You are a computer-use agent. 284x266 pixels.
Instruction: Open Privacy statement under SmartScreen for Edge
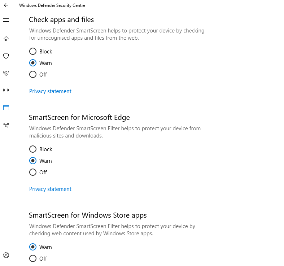point(50,189)
